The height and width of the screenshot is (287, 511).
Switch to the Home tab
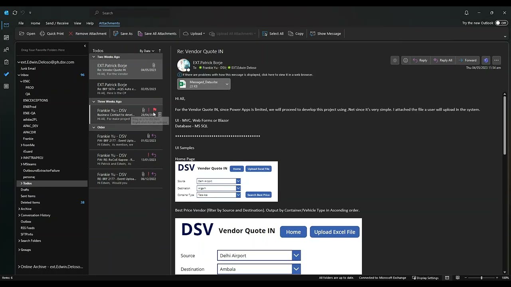point(35,23)
